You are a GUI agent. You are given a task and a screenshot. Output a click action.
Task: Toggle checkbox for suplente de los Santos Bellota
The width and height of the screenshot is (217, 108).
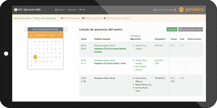pyautogui.click(x=105, y=49)
